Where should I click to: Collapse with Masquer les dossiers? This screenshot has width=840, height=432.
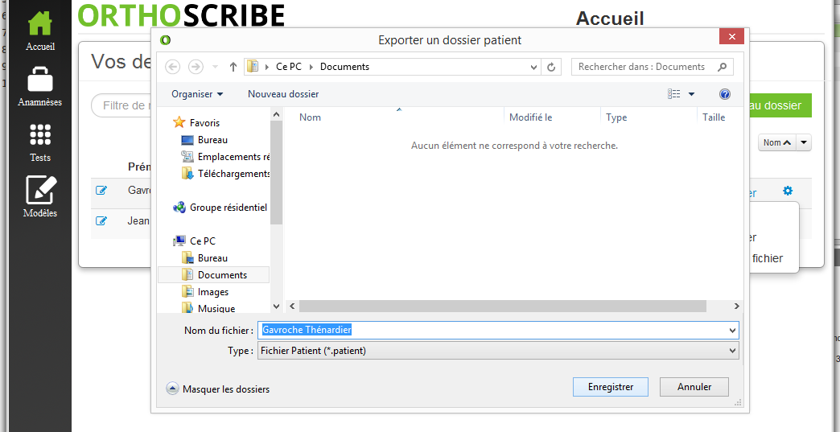click(218, 389)
